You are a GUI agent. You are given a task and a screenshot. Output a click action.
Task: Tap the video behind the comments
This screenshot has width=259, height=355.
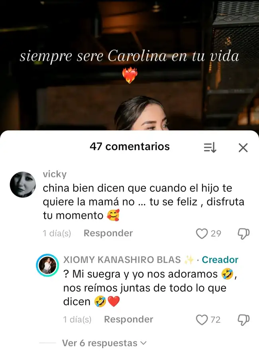point(129,65)
